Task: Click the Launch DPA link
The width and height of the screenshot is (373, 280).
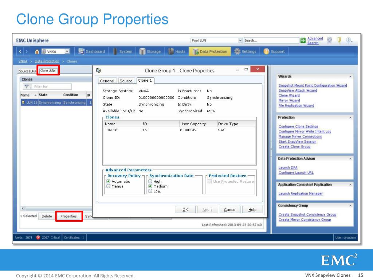Action: coord(288,167)
